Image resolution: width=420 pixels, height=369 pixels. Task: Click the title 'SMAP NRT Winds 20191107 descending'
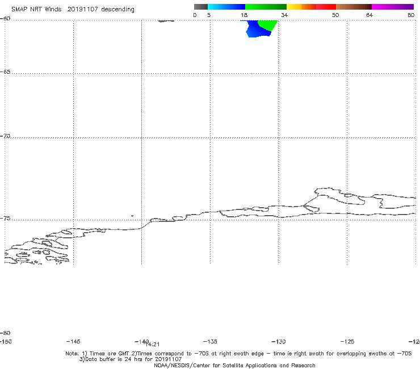[73, 9]
